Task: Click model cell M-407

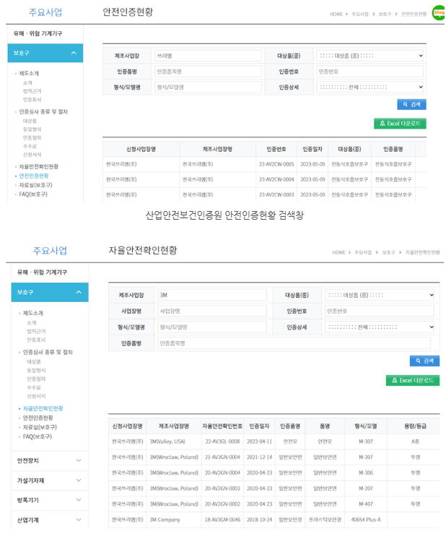Action: (366, 504)
